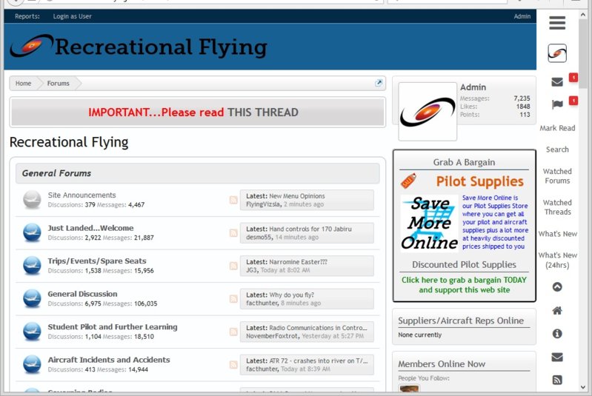Click the desmo55 poster name
Image resolution: width=592 pixels, height=396 pixels.
click(x=259, y=237)
